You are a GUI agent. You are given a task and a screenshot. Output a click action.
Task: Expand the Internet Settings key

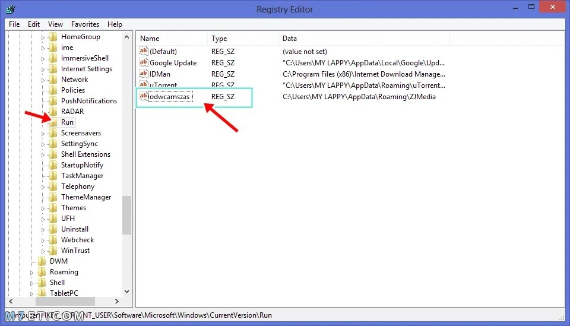coord(43,69)
